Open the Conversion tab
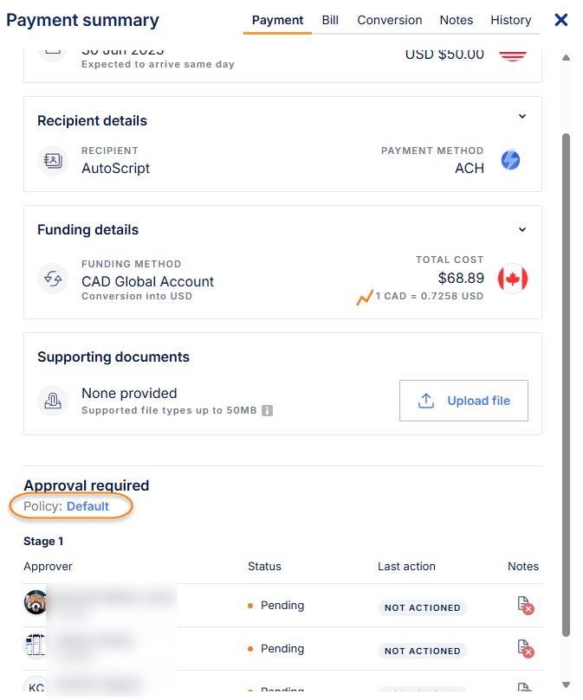Screen dimensions: 583x700 pos(390,20)
